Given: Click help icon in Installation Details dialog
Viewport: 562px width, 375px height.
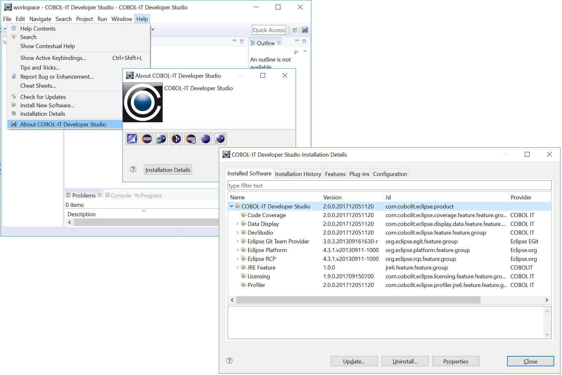Looking at the screenshot, I should 229,361.
